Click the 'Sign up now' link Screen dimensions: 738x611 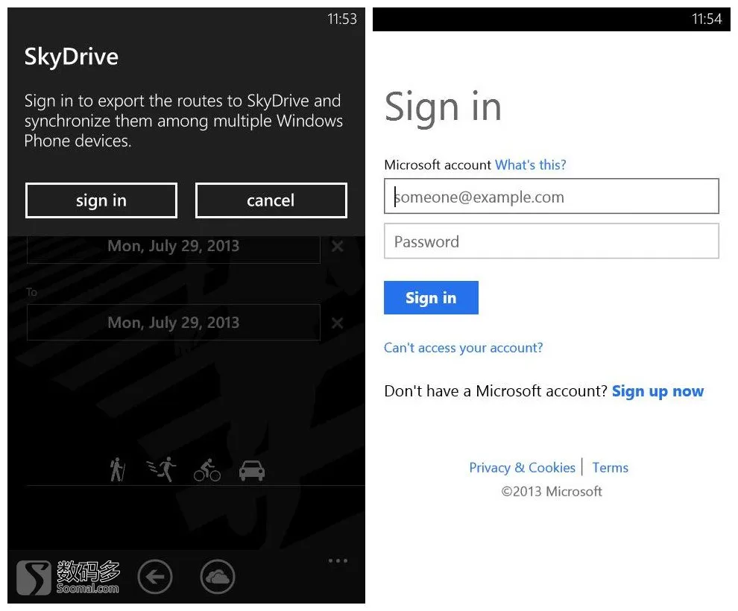coord(658,391)
